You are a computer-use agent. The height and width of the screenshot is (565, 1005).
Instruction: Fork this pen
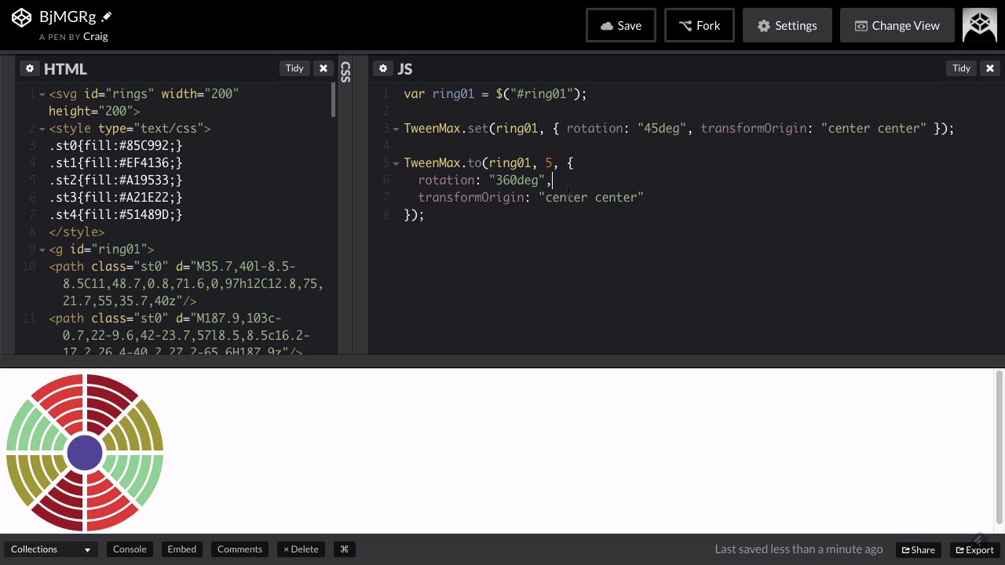pos(700,25)
